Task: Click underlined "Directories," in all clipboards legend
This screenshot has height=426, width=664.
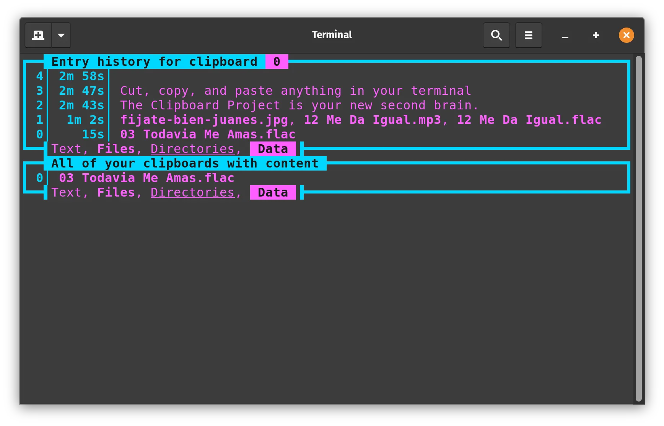Action: [x=196, y=192]
